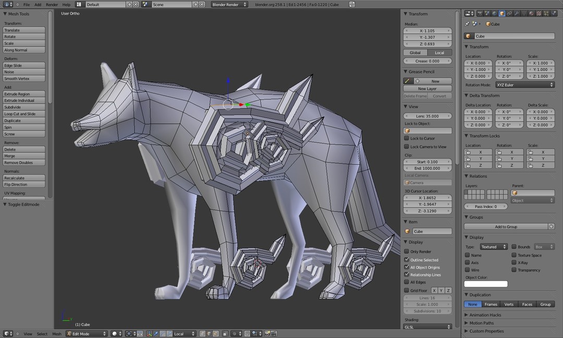The height and width of the screenshot is (338, 563).
Task: Open the Render properties camera icon
Action: 480,13
